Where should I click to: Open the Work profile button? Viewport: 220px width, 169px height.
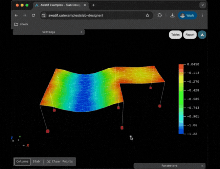(x=188, y=16)
